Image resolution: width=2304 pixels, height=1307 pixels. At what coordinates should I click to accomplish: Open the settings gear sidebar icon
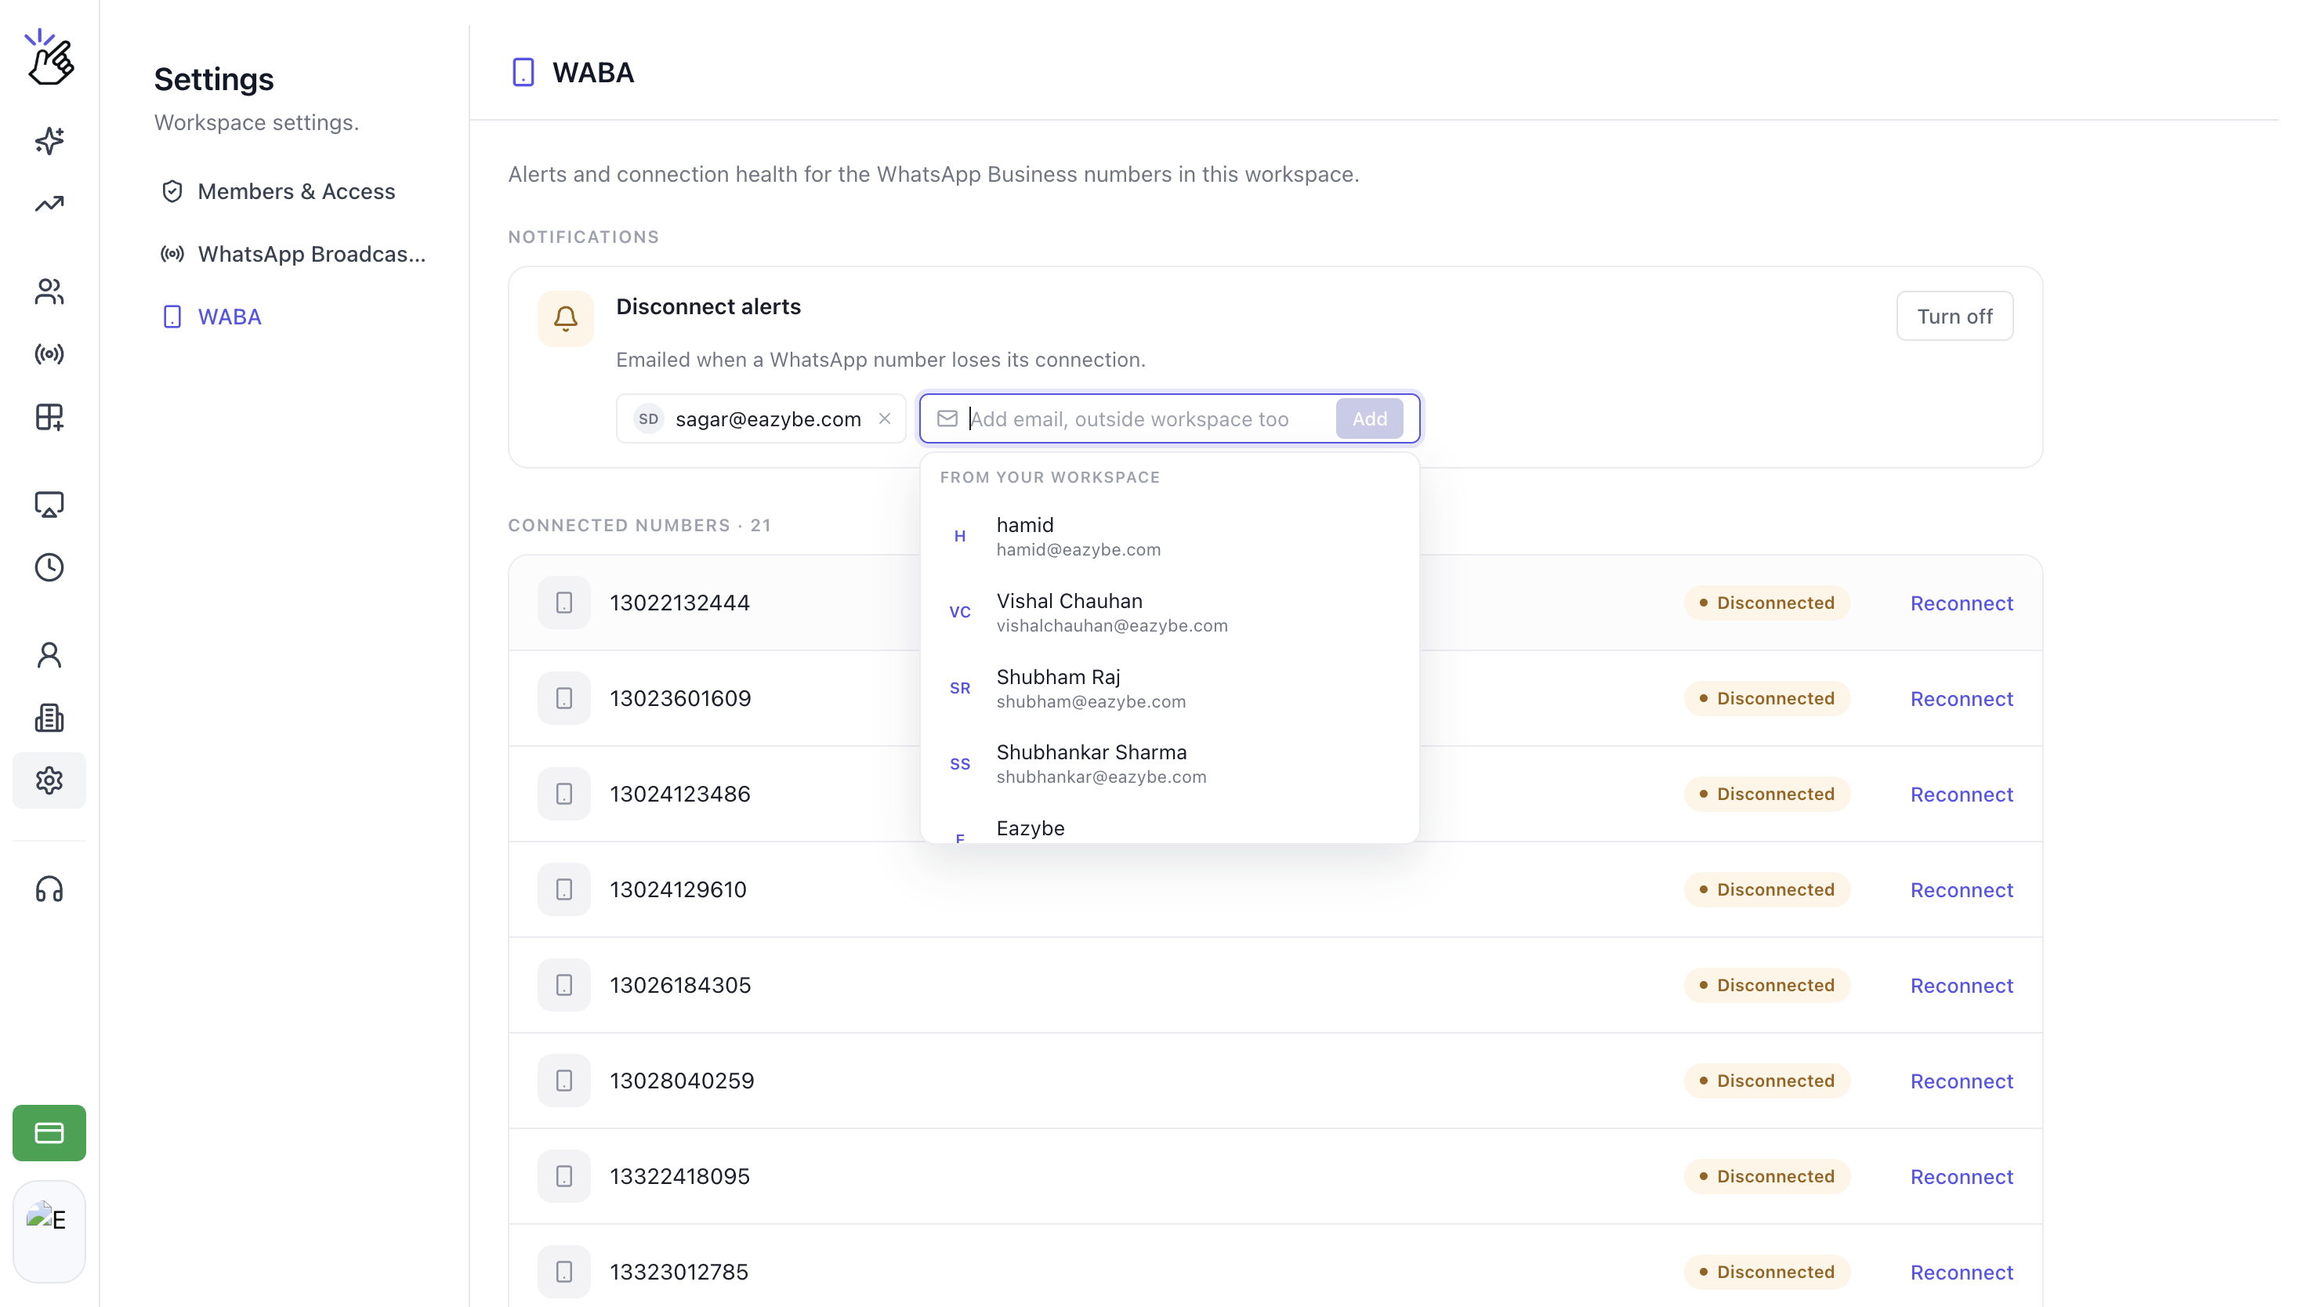pos(49,781)
